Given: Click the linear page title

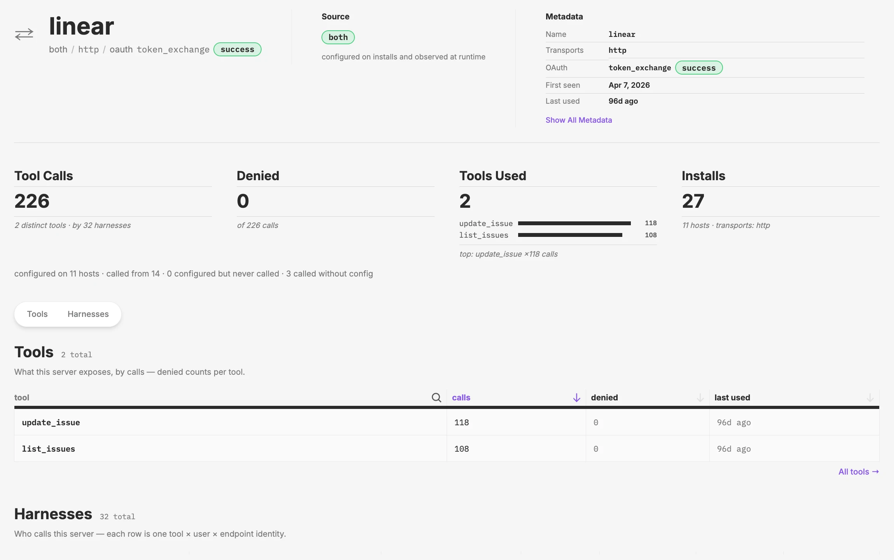Looking at the screenshot, I should pos(82,26).
